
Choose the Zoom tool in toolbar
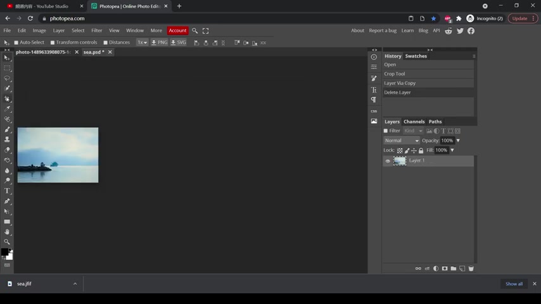tap(7, 242)
